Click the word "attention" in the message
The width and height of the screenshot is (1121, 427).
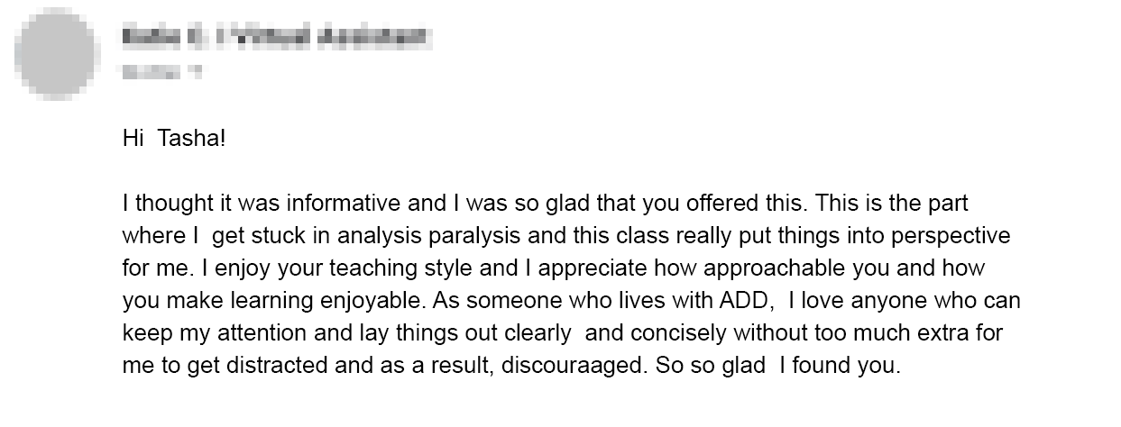[x=263, y=333]
